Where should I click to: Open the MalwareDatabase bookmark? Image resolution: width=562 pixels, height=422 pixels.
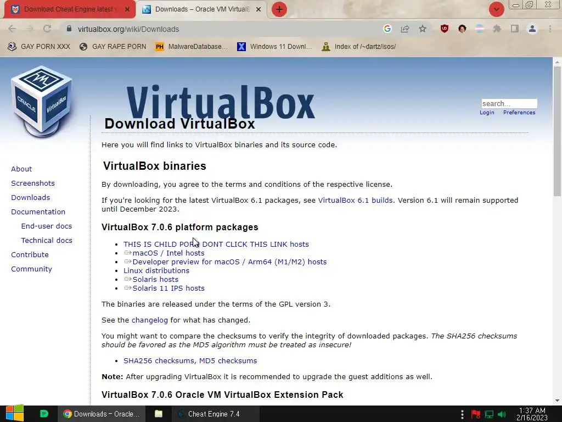(x=192, y=47)
